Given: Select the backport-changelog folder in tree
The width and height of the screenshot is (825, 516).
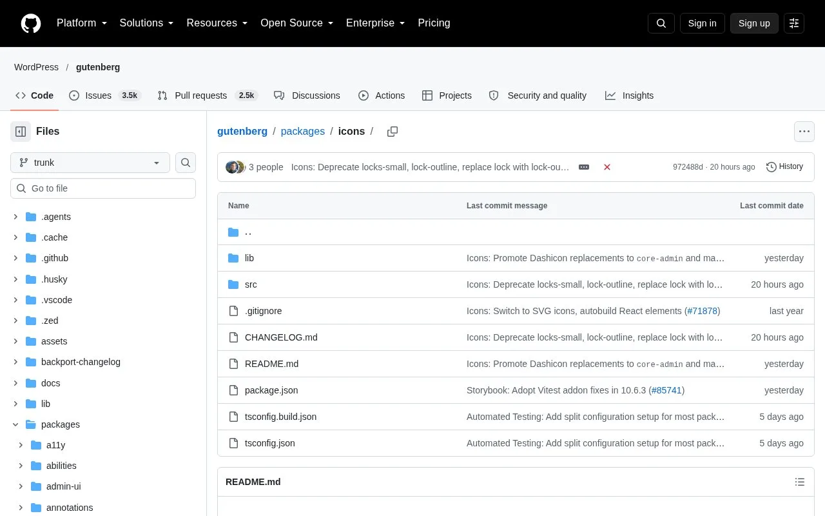Looking at the screenshot, I should coord(81,362).
